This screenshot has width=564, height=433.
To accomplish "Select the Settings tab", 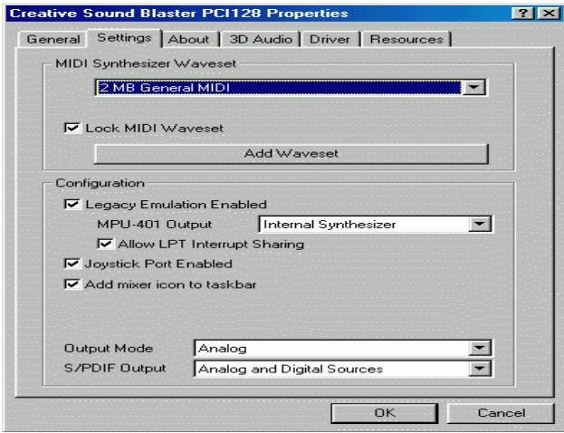I will click(124, 38).
